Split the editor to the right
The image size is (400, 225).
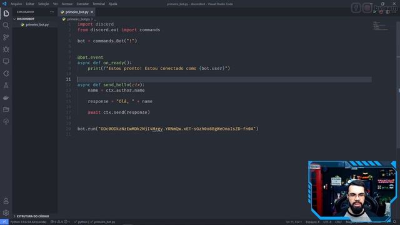point(387,12)
